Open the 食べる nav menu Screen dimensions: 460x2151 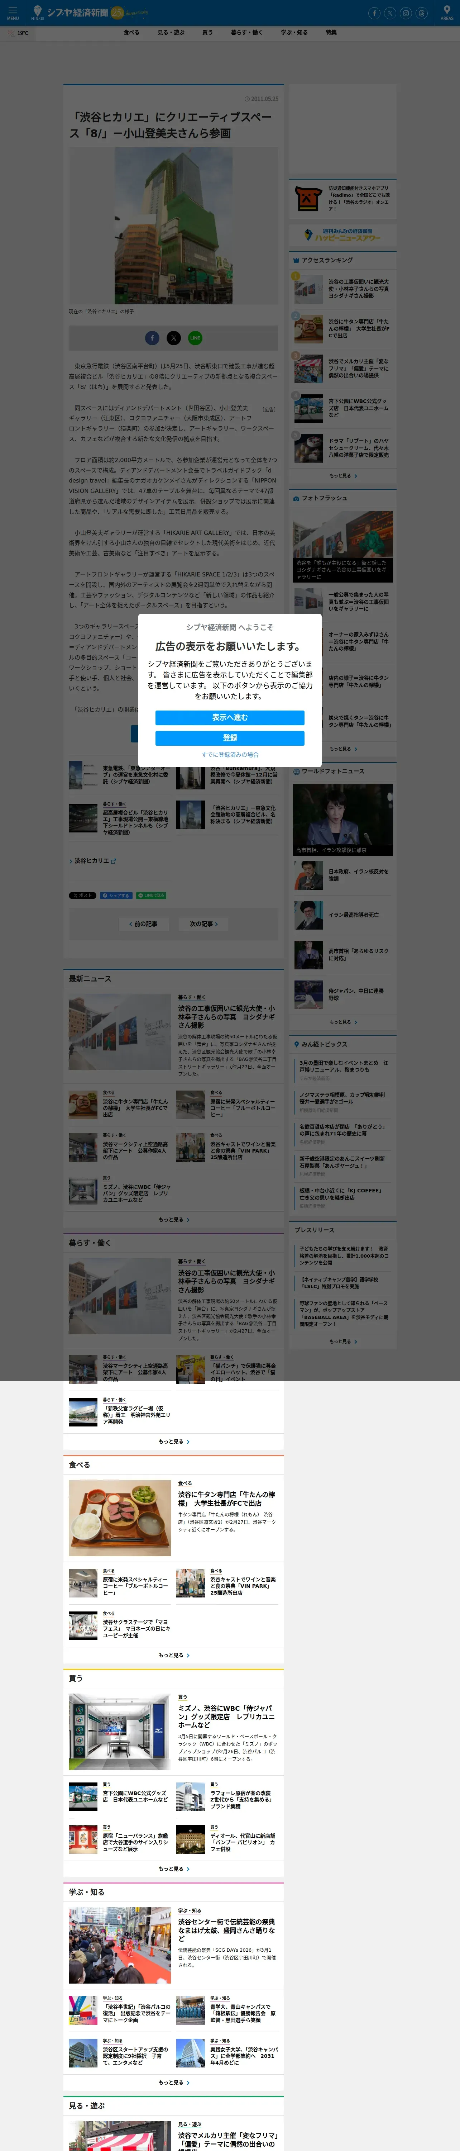coord(132,33)
